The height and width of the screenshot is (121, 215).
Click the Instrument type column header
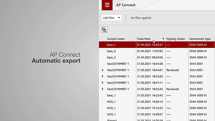click(x=200, y=39)
